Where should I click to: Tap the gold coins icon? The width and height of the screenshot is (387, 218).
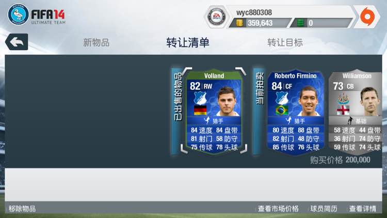pos(239,23)
